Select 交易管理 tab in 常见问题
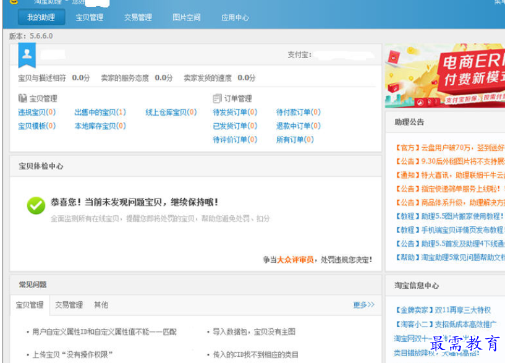Image resolution: width=505 pixels, height=363 pixels. pyautogui.click(x=69, y=305)
